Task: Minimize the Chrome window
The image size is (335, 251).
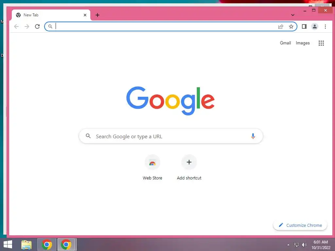Action: pos(305,10)
